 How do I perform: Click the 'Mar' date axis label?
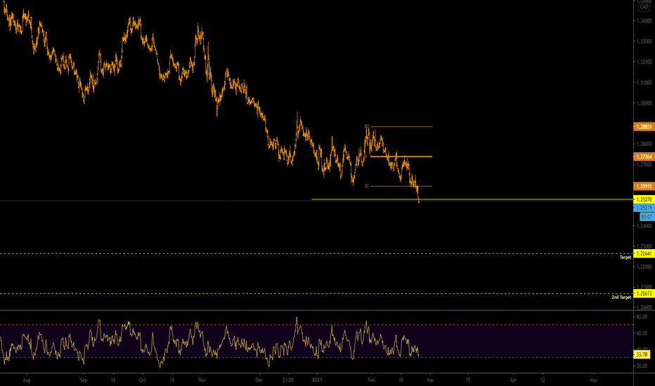[430, 380]
